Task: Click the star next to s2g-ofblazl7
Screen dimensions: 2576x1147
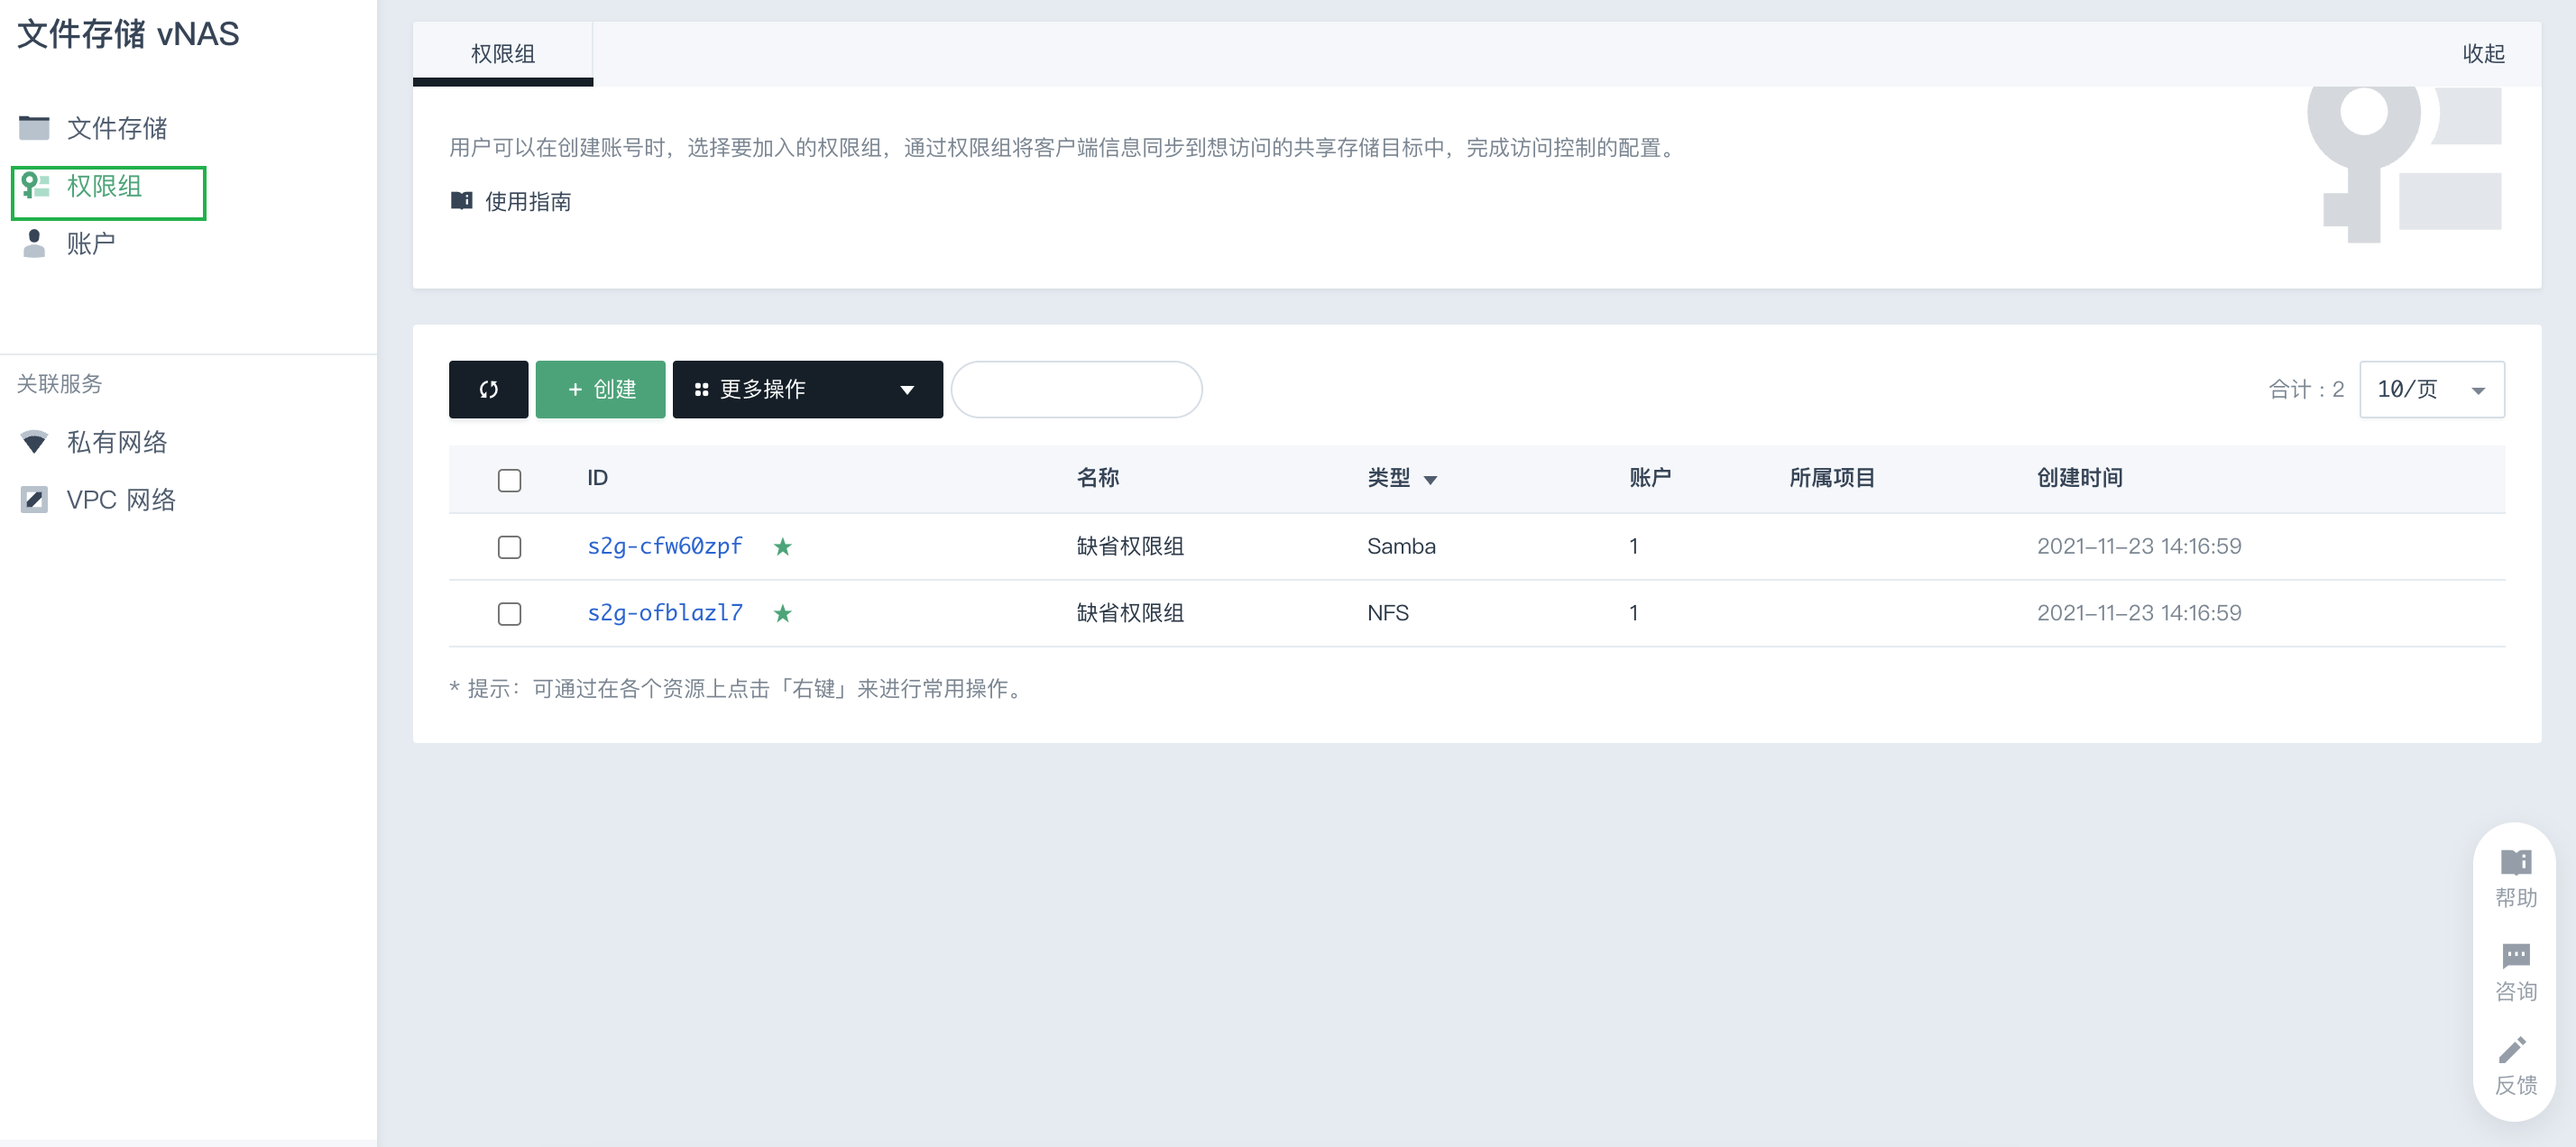Action: [782, 613]
